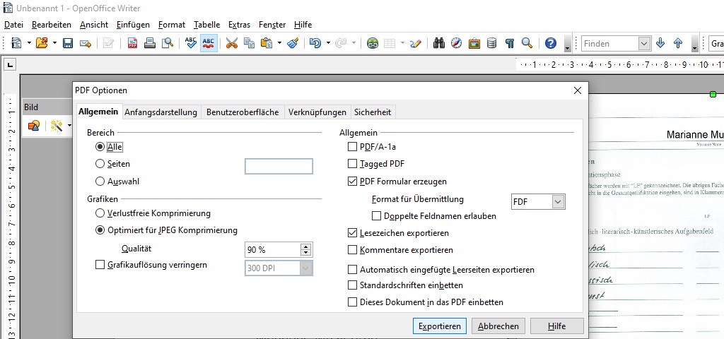Image resolution: width=724 pixels, height=339 pixels.
Task: Click the From File icon in the Bild toolbar
Action: pos(34,125)
